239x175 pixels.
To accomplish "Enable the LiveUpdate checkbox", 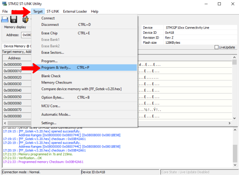I will click(x=216, y=47).
